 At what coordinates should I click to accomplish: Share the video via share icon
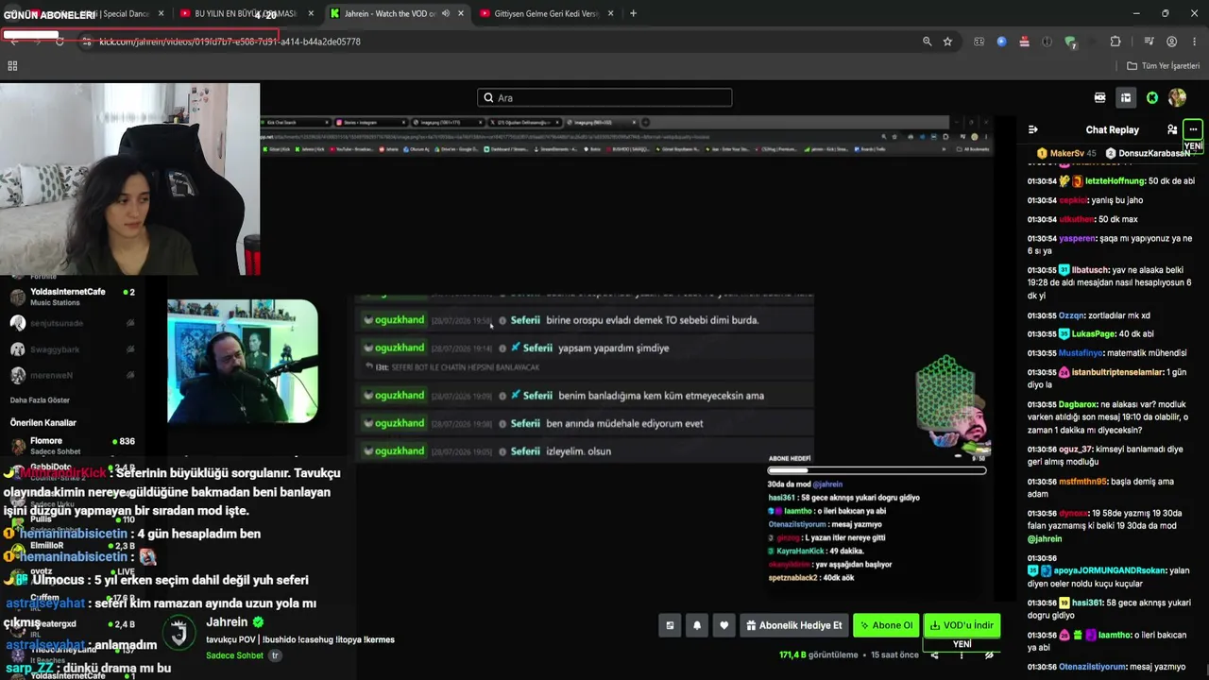(x=934, y=654)
